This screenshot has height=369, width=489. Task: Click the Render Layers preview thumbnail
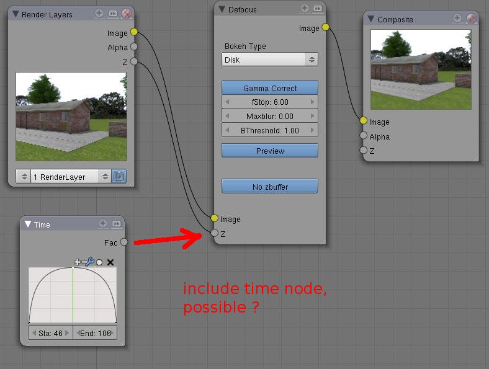click(x=71, y=117)
